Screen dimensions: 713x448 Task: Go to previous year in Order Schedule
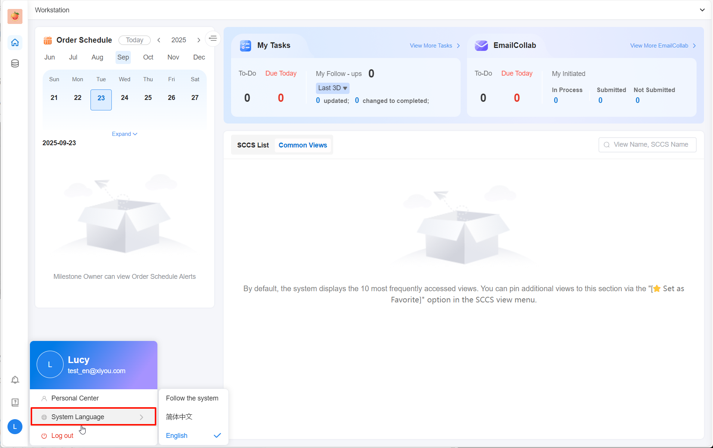pyautogui.click(x=159, y=40)
